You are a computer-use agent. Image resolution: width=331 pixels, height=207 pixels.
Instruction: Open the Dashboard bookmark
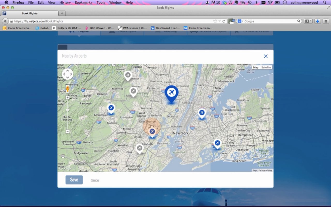pyautogui.click(x=165, y=28)
